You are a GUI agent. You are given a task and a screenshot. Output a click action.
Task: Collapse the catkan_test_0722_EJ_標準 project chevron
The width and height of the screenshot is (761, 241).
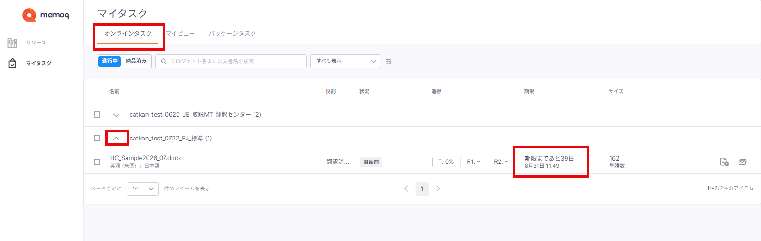click(116, 139)
